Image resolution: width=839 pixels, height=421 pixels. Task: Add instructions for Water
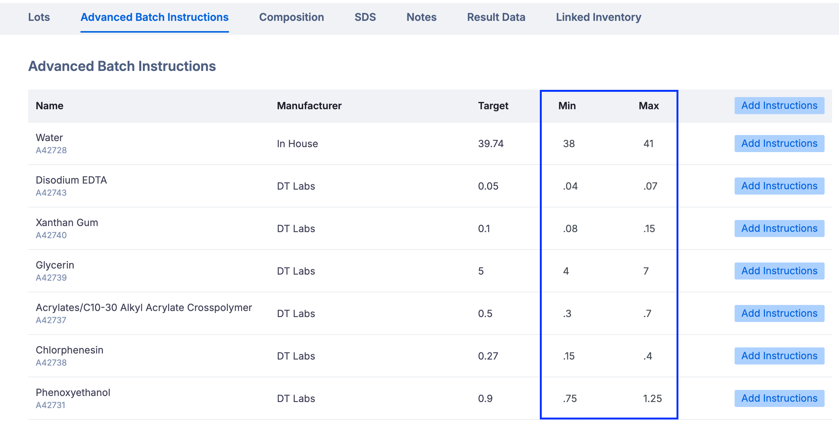[x=779, y=143]
